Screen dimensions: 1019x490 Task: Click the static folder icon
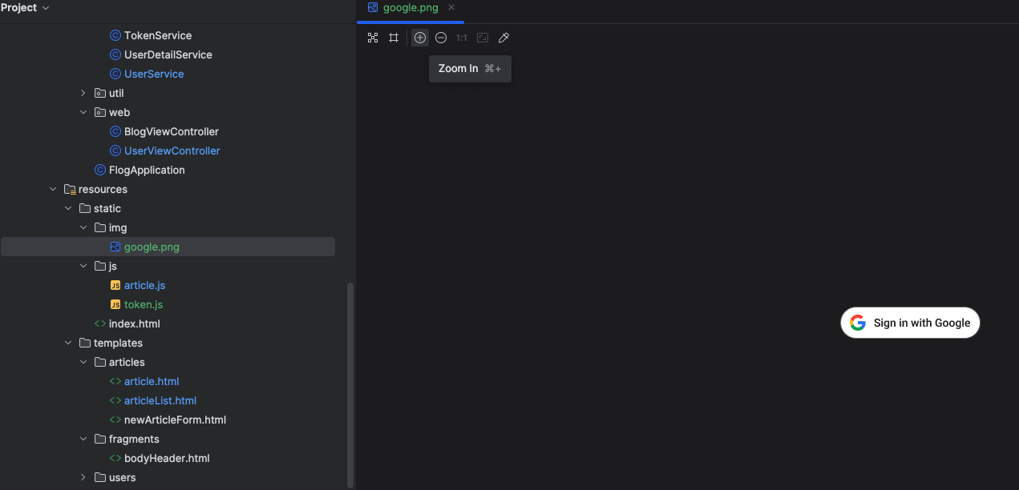85,208
